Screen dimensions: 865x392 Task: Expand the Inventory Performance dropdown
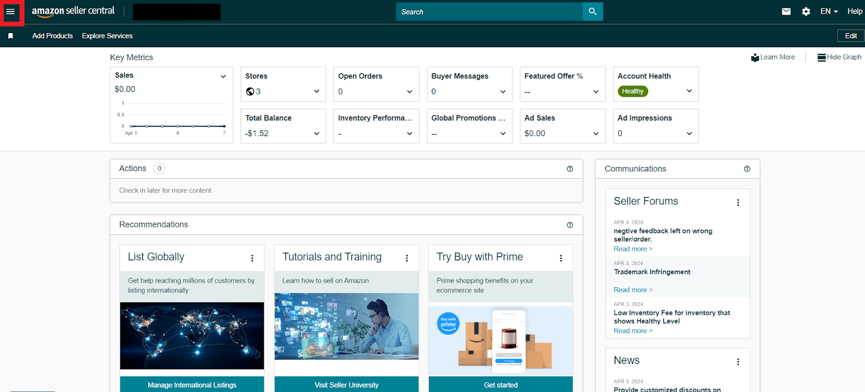pos(410,134)
